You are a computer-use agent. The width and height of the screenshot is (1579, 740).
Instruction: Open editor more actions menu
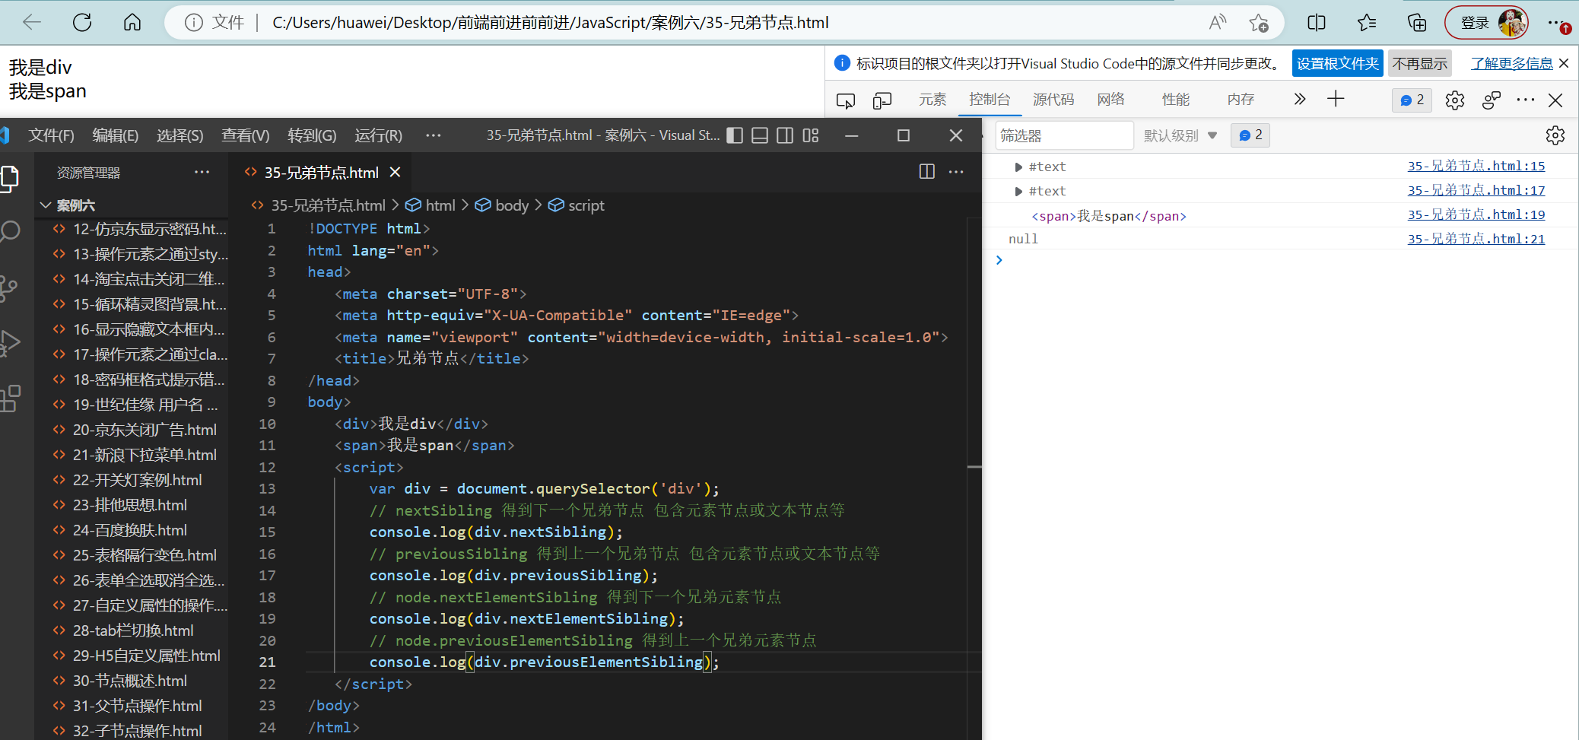point(956,172)
